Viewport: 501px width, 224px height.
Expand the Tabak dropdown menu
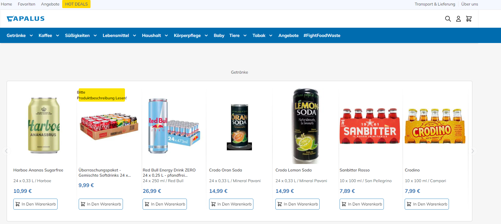(x=271, y=36)
